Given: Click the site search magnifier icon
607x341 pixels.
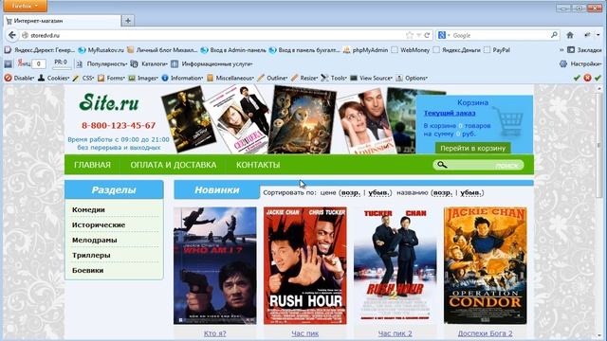Looking at the screenshot, I should pos(442,165).
